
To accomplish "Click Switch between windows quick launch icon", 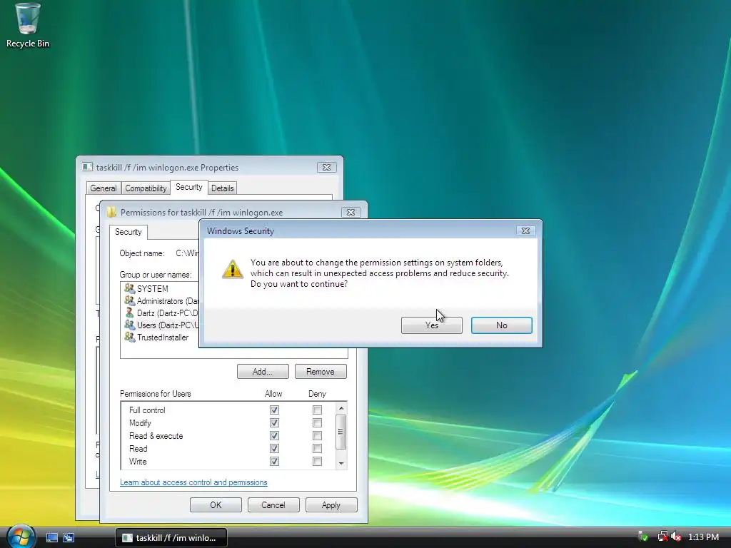I will [69, 537].
